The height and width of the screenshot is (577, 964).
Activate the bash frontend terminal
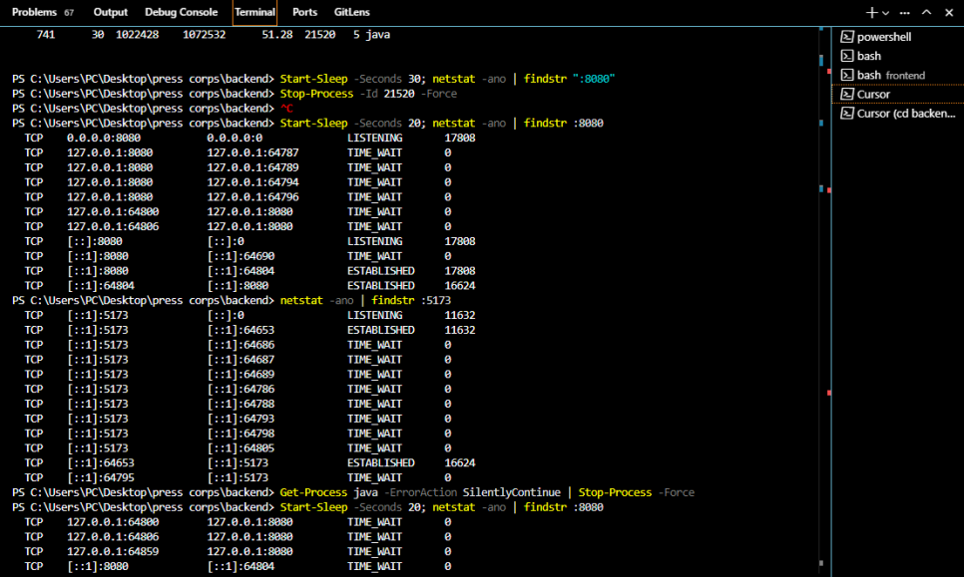897,75
